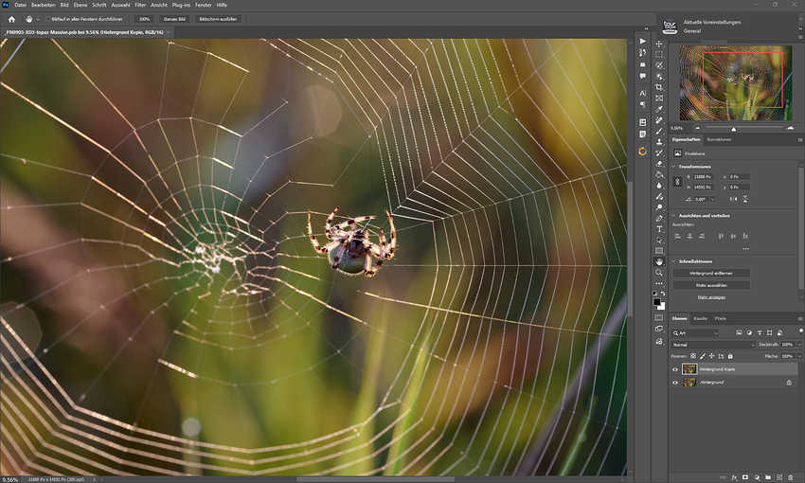Click the Navigator zoom slider handle
This screenshot has width=805, height=483.
coord(734,129)
